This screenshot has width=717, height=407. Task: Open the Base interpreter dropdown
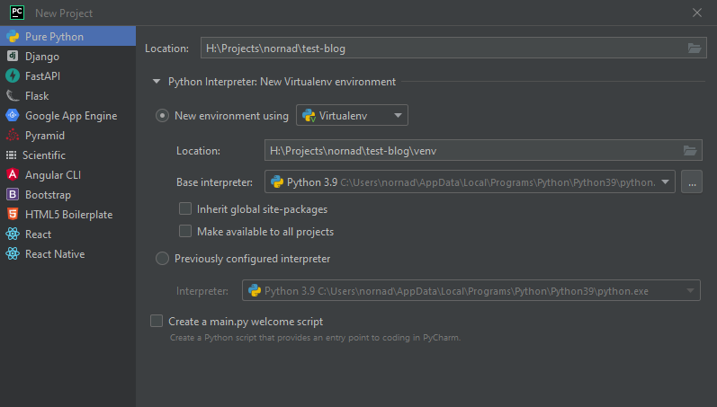coord(666,182)
